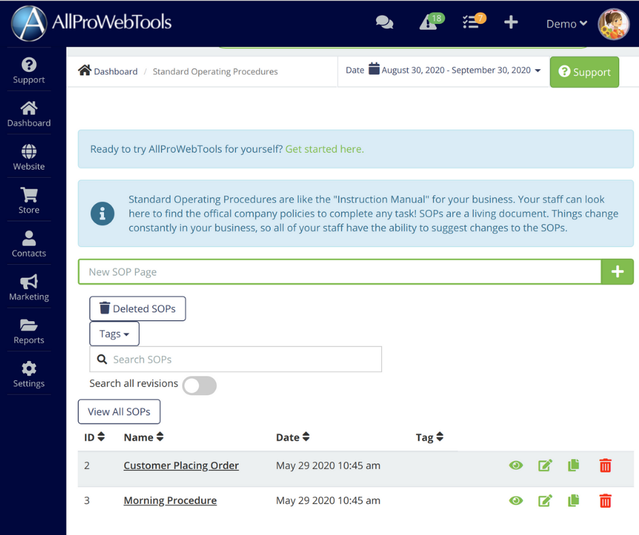This screenshot has width=639, height=535.
Task: Copy the Morning Procedure SOP
Action: pos(573,500)
